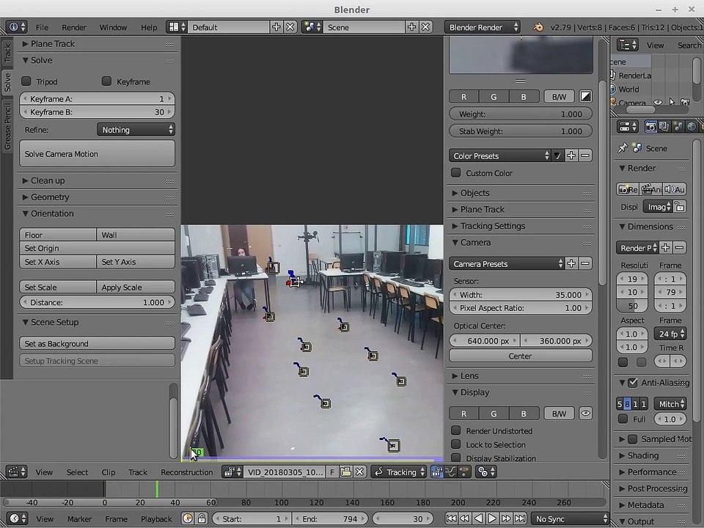This screenshot has width=704, height=528.
Task: Open the Render Layers tab in properties editor
Action: 664,127
